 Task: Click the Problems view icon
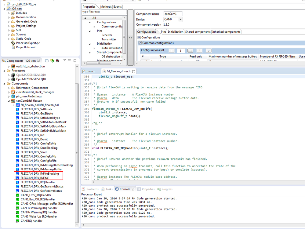pos(83,189)
